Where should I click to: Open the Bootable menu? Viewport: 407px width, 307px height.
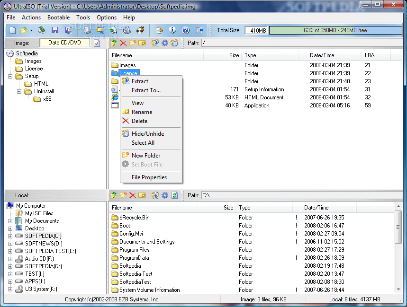click(x=58, y=18)
